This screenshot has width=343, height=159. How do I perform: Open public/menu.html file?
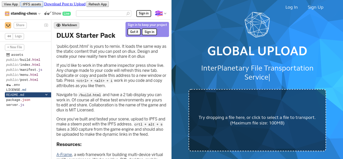point(22,75)
